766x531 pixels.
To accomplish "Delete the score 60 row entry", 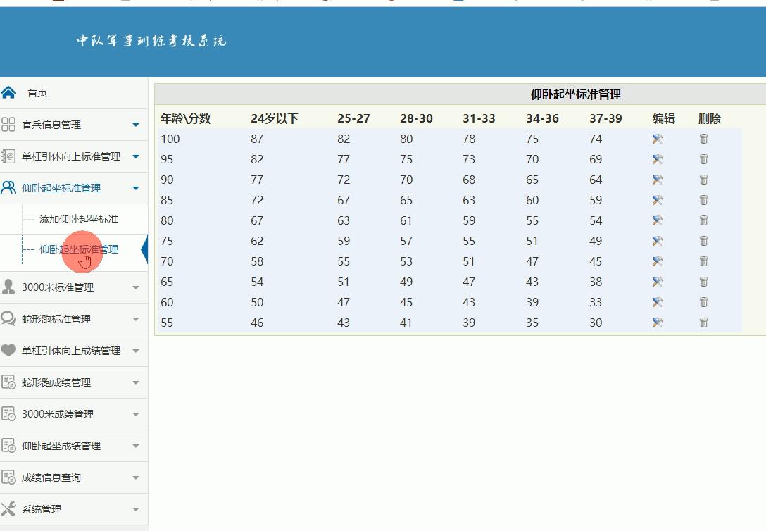I will (703, 302).
